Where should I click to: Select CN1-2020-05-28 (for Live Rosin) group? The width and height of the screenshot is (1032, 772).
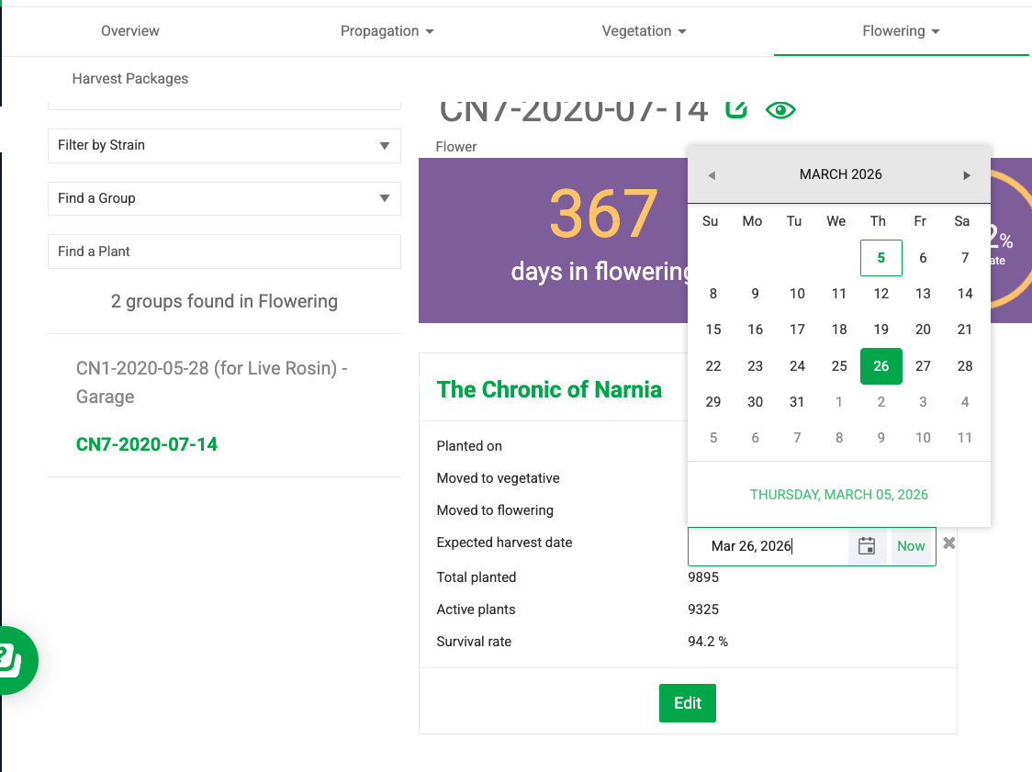click(211, 382)
